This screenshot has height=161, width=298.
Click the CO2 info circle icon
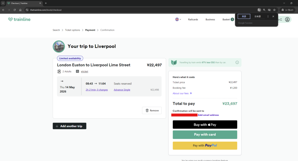pos(237,62)
